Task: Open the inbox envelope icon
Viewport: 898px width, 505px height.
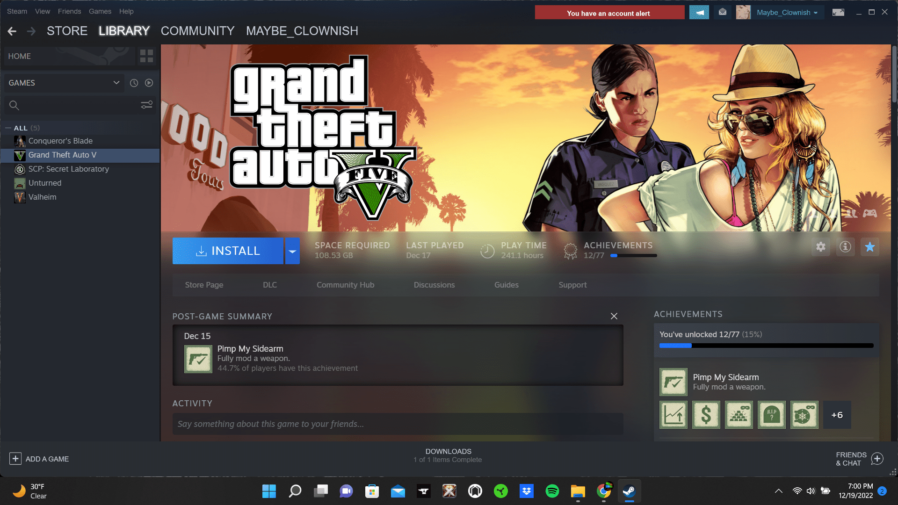Action: click(722, 13)
